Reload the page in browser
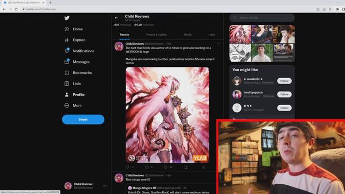This screenshot has height=194, width=345. click(16, 9)
